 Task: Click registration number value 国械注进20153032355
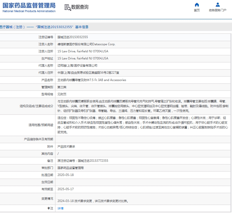click(x=73, y=37)
